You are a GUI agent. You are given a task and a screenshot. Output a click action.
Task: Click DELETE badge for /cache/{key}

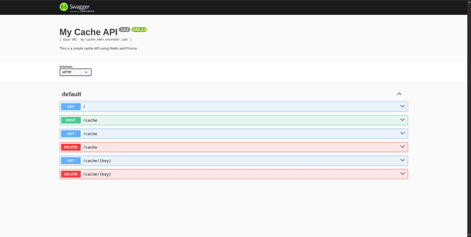(x=71, y=174)
